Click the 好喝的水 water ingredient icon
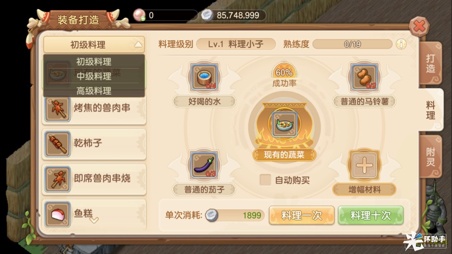Image resolution: width=452 pixels, height=254 pixels. pos(204,77)
